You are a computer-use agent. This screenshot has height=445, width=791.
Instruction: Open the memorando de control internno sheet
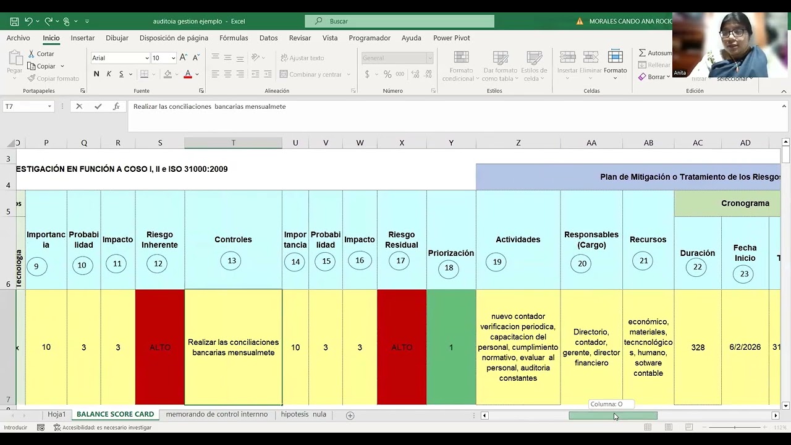tap(217, 414)
